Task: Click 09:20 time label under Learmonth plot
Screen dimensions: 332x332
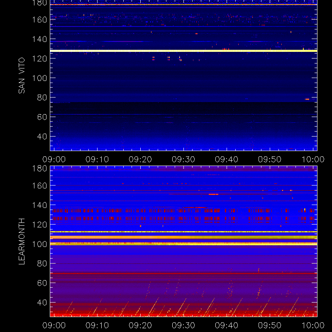Action: 140,325
